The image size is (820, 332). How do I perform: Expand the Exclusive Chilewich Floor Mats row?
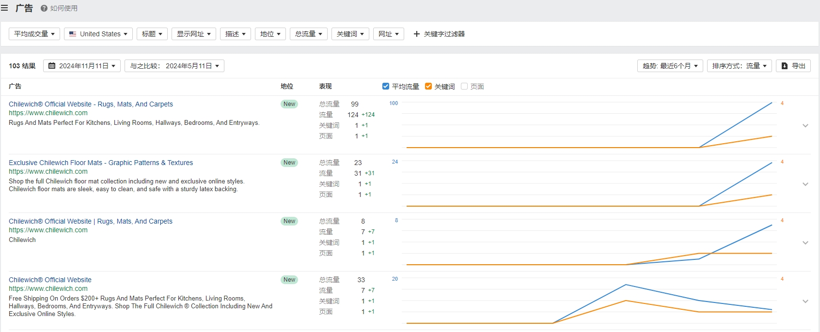pos(805,184)
